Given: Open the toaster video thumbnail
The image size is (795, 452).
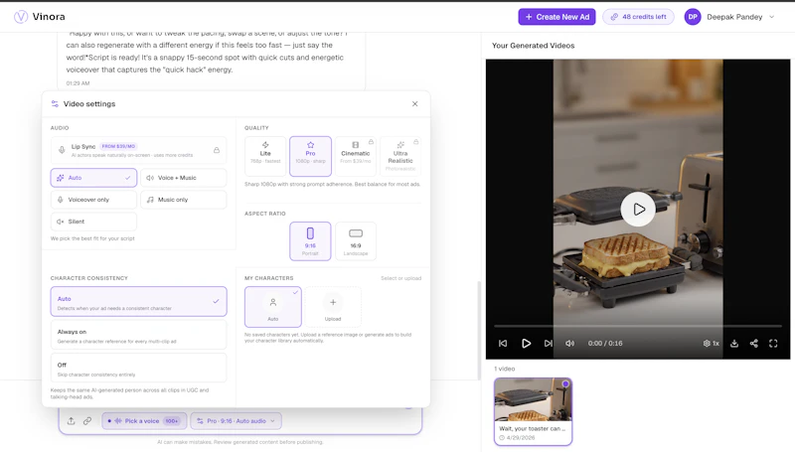Looking at the screenshot, I should point(533,411).
